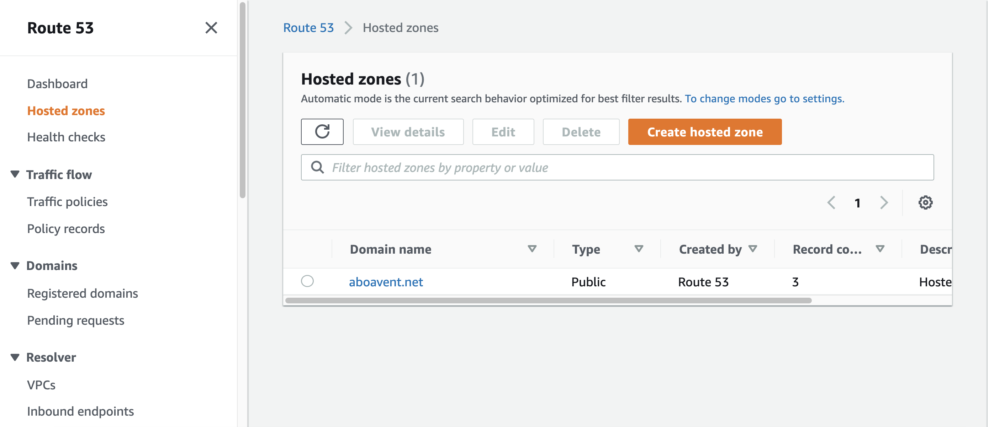Navigate to Registered domains
989x427 pixels.
83,293
